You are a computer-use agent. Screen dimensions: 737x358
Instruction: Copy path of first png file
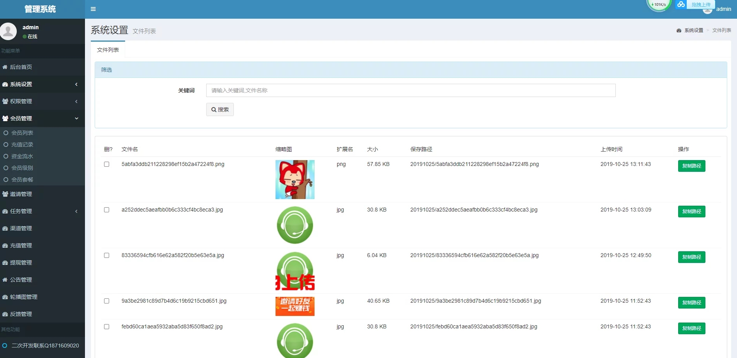tap(691, 166)
